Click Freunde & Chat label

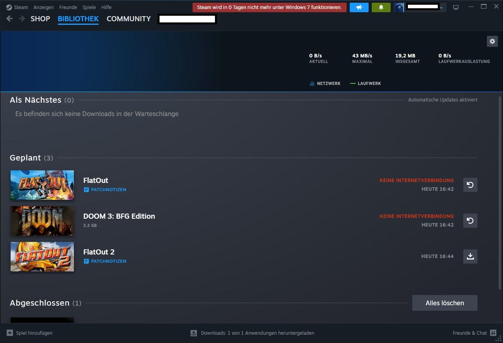click(470, 333)
